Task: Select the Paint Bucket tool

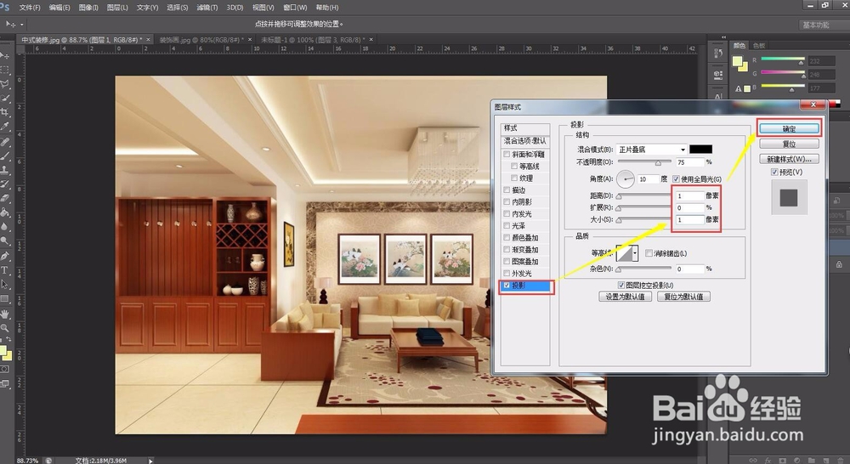Action: coord(4,212)
